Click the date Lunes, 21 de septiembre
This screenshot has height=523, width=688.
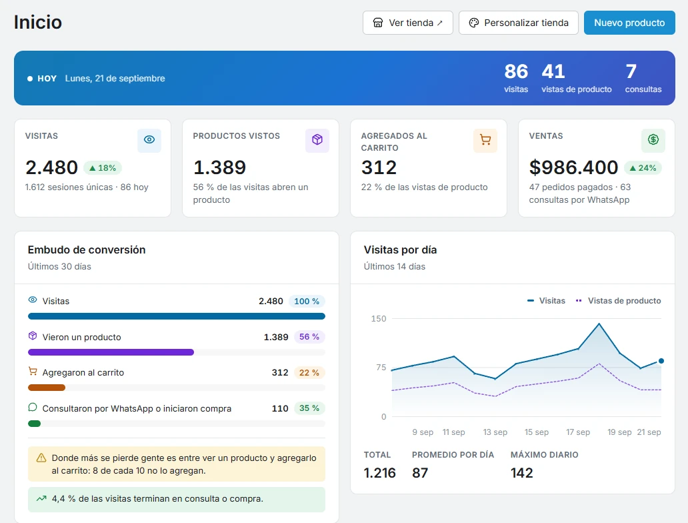pos(115,79)
